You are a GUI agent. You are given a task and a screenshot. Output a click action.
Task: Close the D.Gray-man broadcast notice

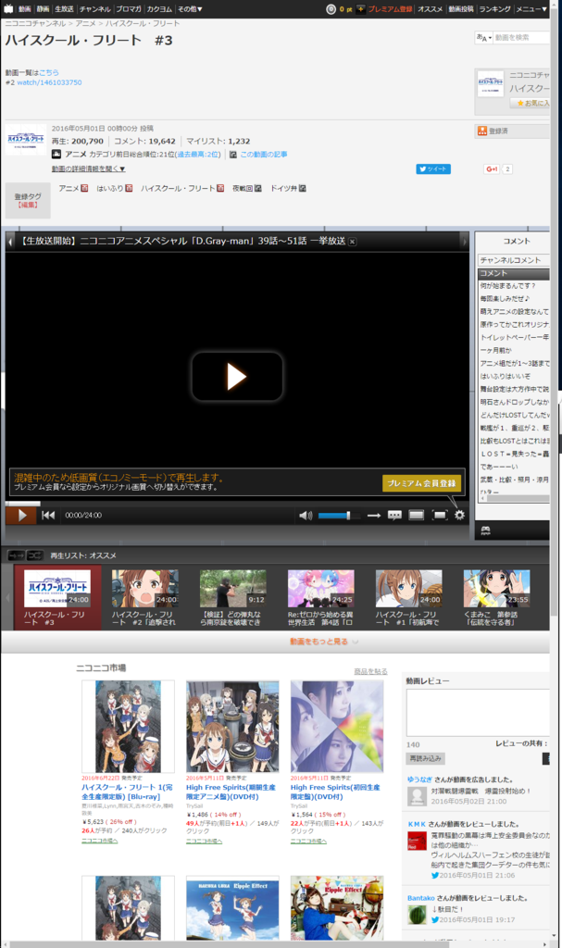(x=352, y=242)
